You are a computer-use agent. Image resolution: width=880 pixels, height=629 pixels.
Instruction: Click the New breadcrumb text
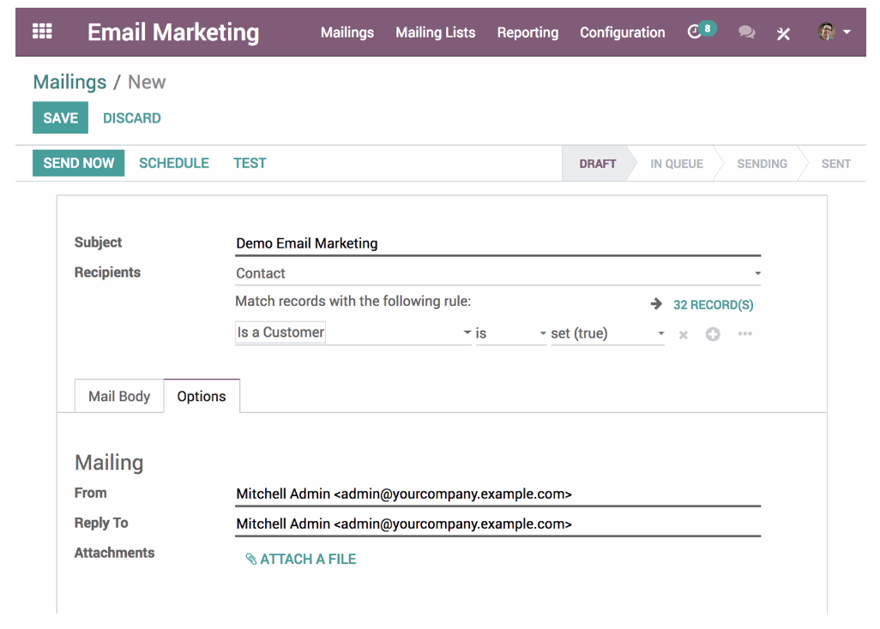coord(147,82)
